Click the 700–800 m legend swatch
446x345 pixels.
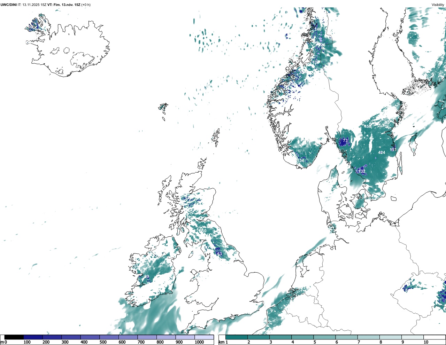(147, 337)
